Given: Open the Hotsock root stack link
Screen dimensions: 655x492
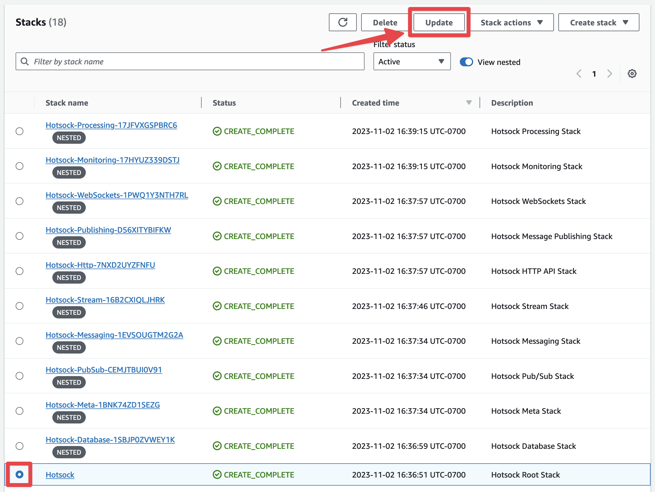Looking at the screenshot, I should point(60,474).
